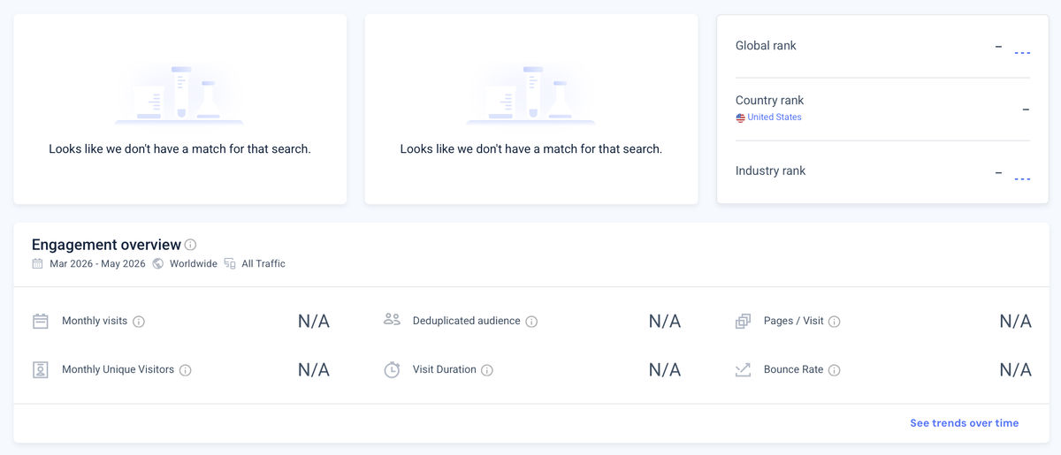
Task: Click the US flag icon under Country rank
Action: 740,118
